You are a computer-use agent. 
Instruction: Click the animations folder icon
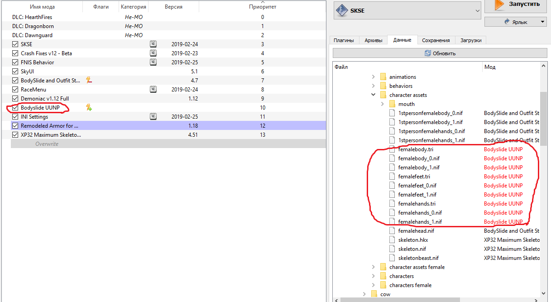click(383, 77)
